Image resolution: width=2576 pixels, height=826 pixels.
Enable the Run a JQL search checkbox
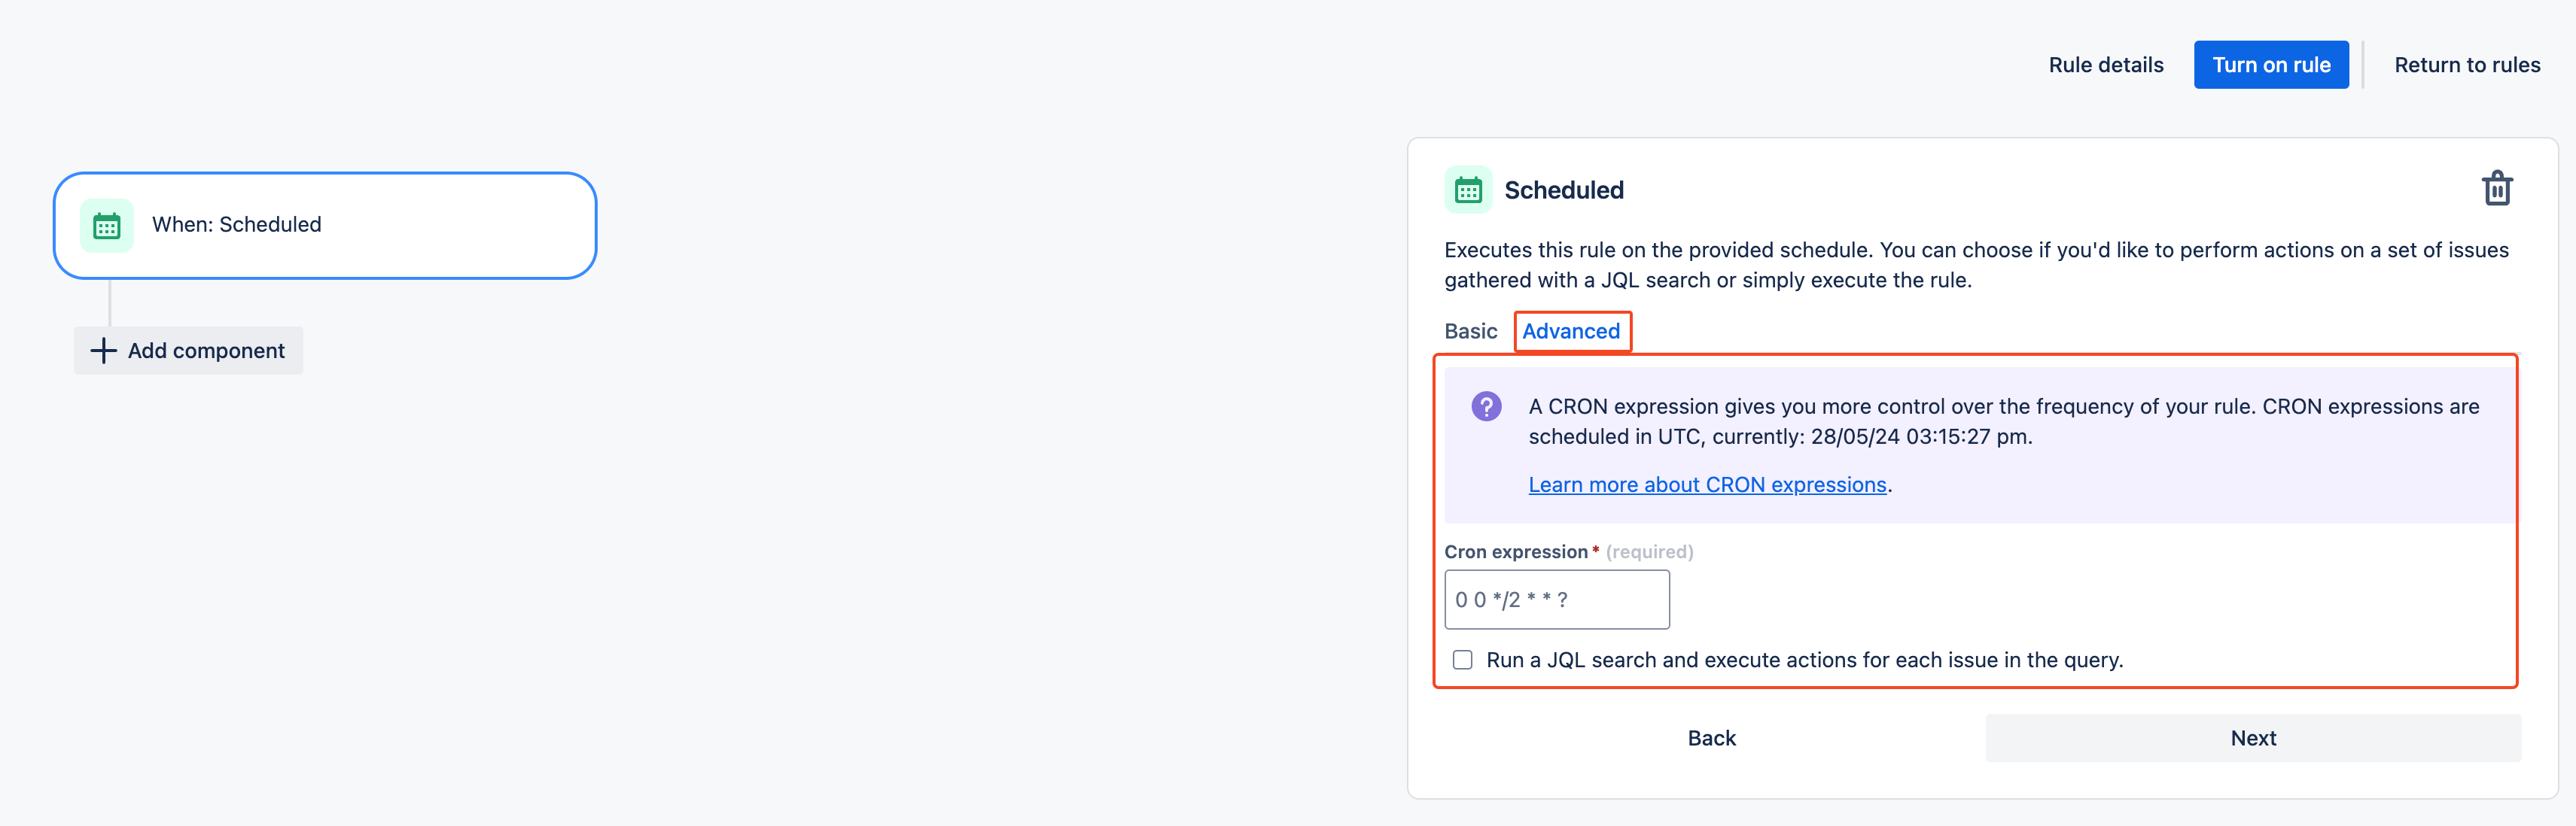[x=1462, y=659]
